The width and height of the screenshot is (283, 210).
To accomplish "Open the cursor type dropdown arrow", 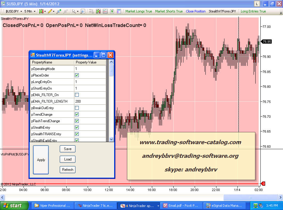I will click(78, 11).
